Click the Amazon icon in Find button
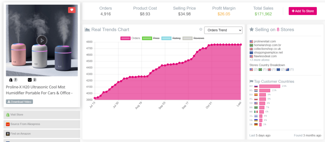 8,133
